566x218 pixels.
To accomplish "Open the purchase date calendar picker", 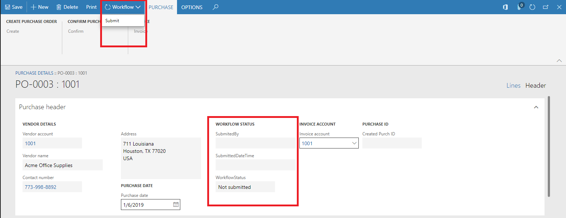I will [x=175, y=205].
